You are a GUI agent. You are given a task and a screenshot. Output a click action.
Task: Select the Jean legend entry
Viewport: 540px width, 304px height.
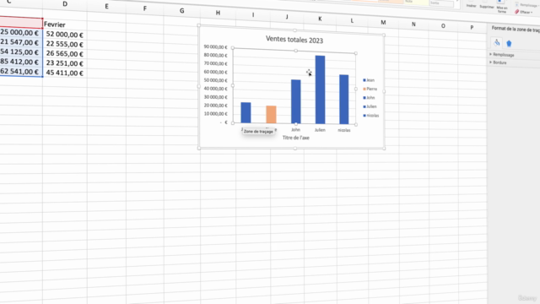pyautogui.click(x=369, y=80)
